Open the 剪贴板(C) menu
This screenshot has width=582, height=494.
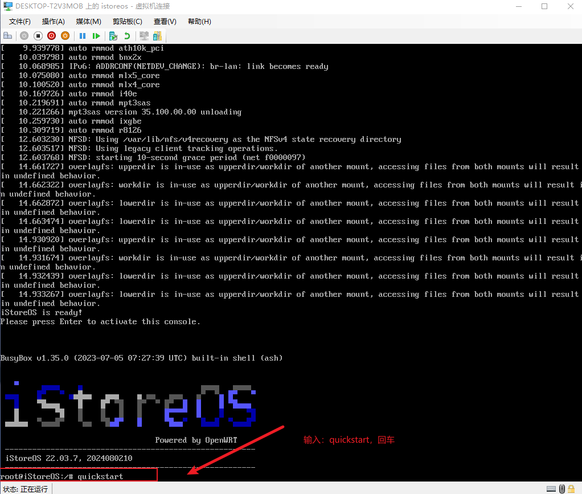click(x=126, y=21)
